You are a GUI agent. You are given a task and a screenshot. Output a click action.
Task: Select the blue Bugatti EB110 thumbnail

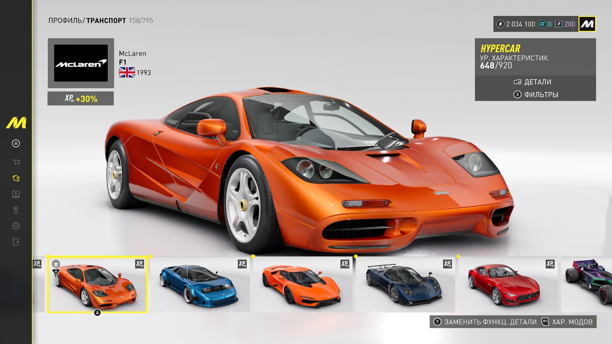(200, 285)
